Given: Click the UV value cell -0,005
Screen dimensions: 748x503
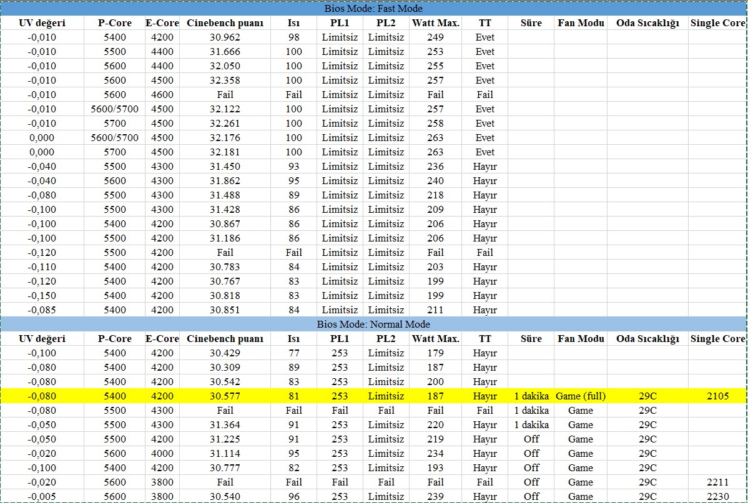Looking at the screenshot, I should [x=42, y=496].
